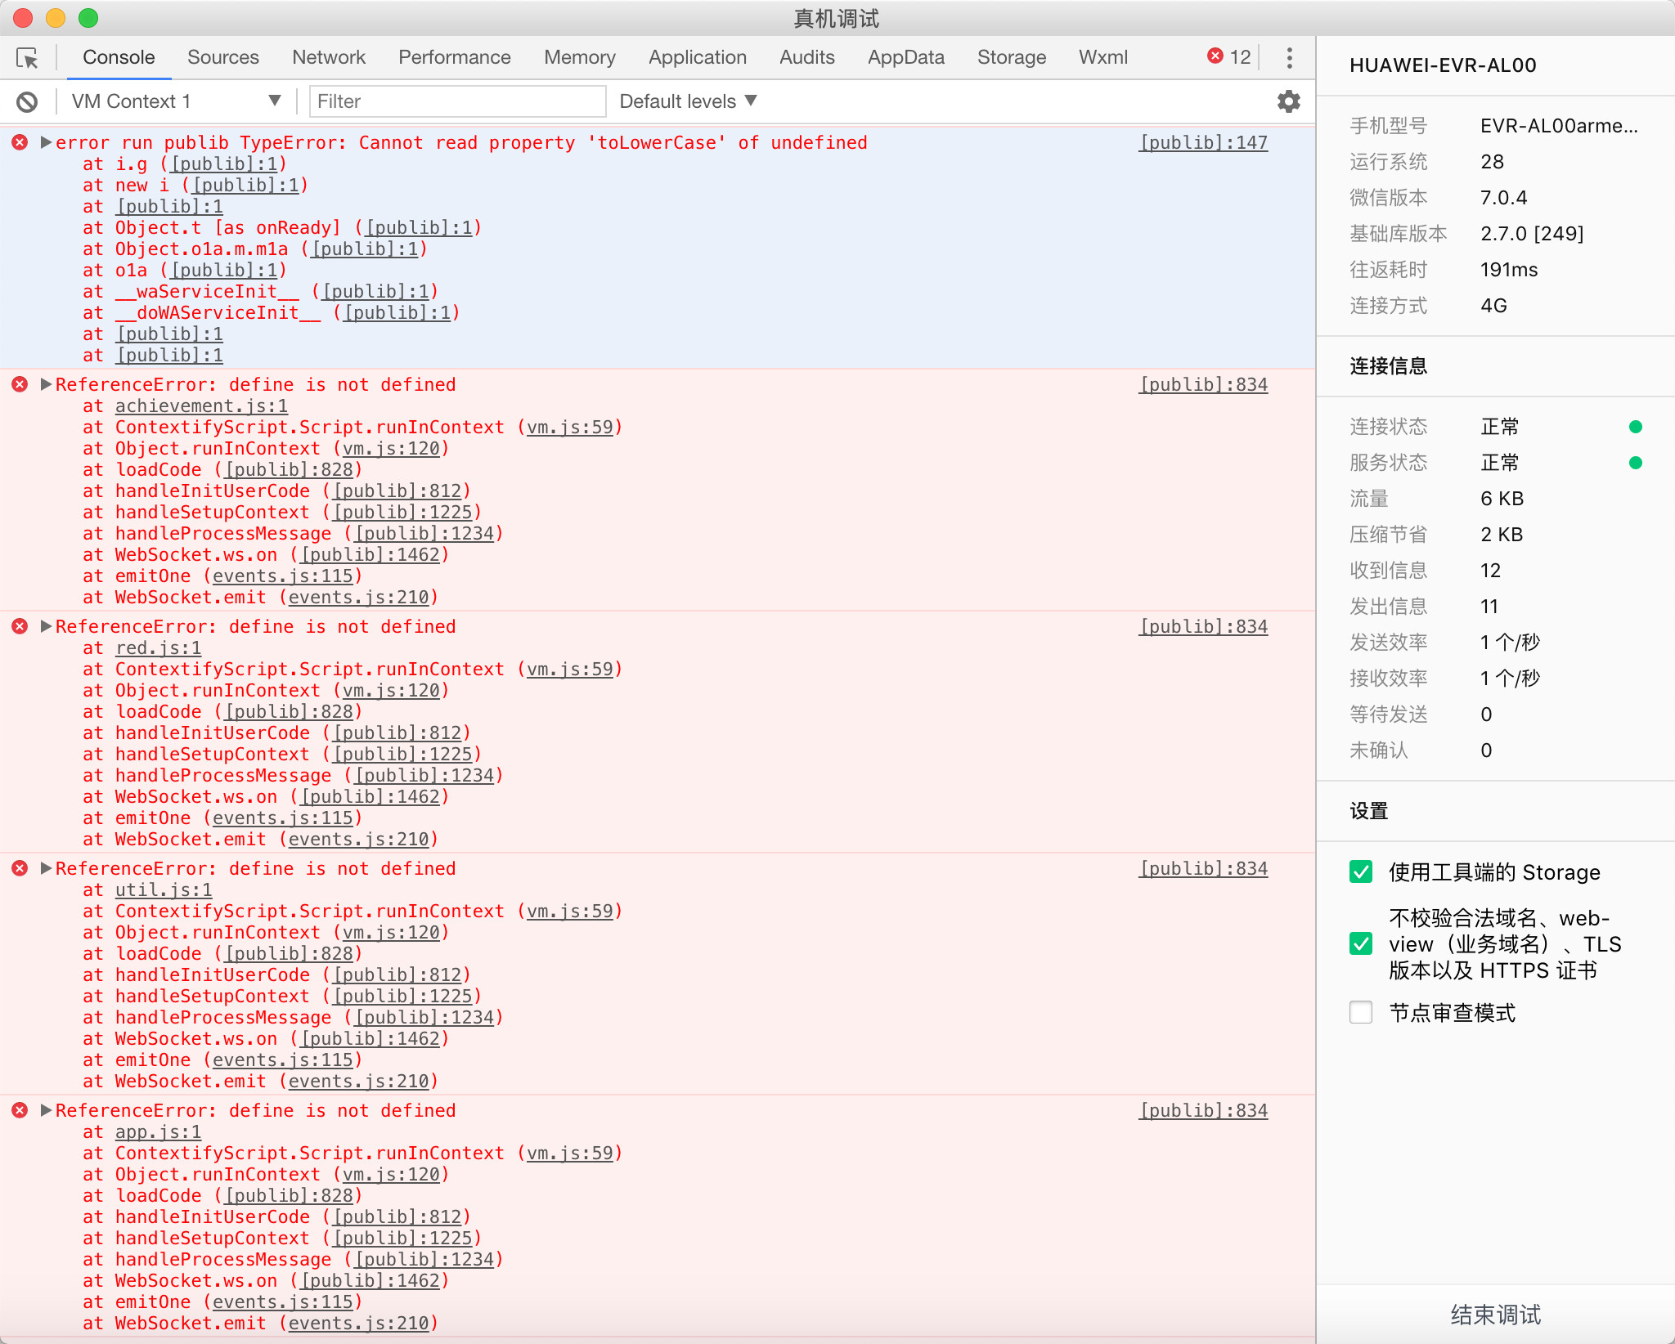Open the achievement.js:1 source link
1675x1344 pixels.
coord(201,406)
